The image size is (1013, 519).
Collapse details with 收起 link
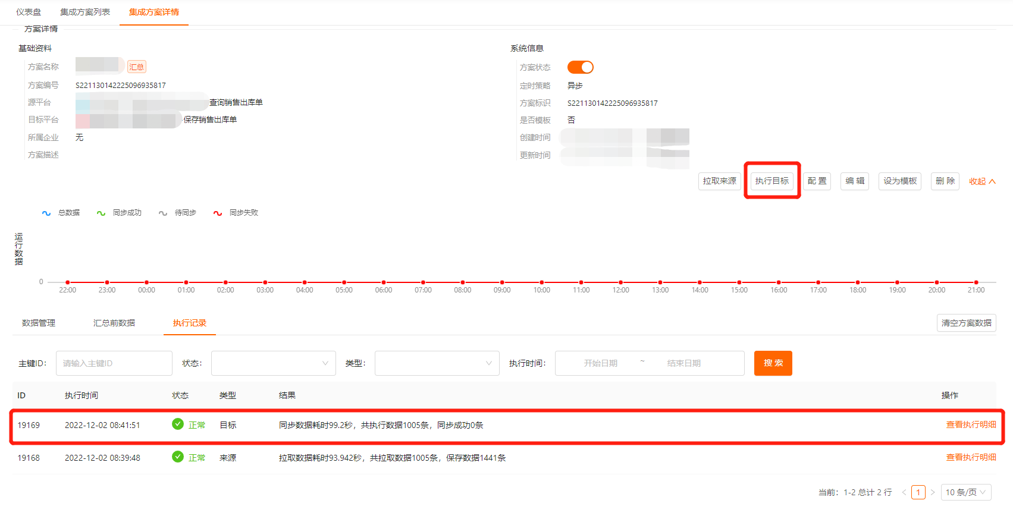[981, 181]
